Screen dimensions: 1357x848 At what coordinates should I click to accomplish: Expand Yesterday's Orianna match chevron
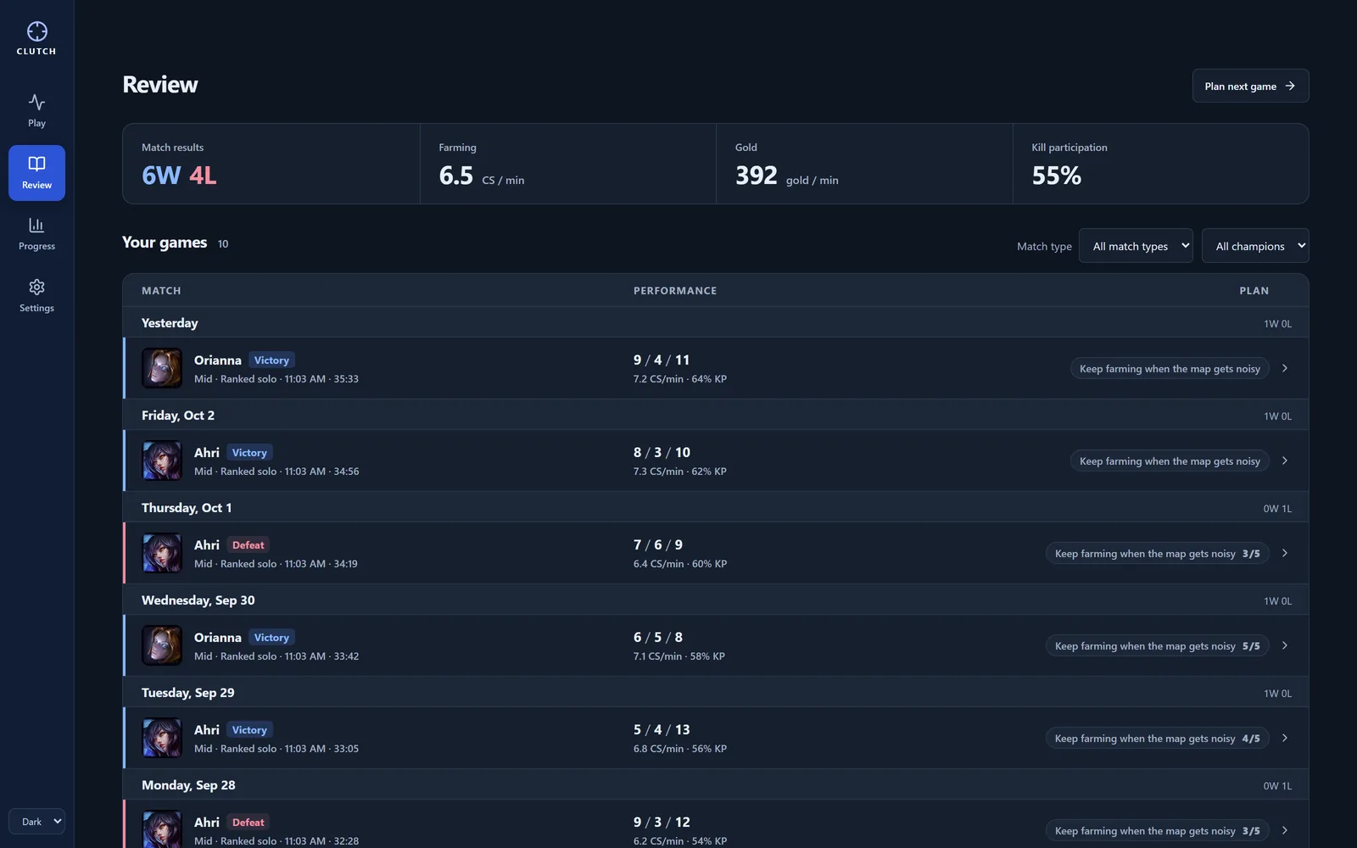point(1285,368)
